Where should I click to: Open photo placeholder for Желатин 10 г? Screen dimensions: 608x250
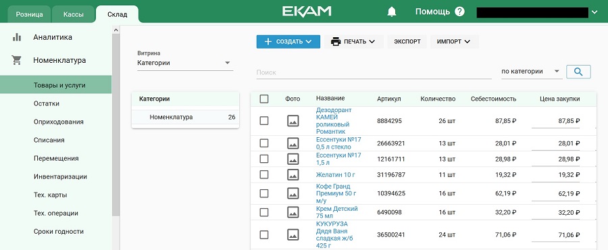[x=293, y=175]
